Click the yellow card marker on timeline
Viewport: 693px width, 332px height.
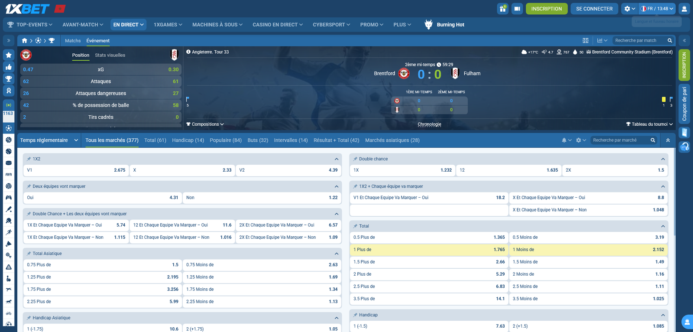pos(664,100)
